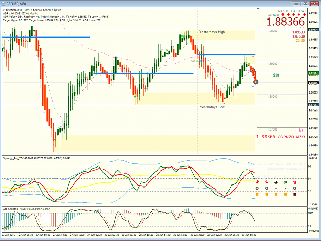The height and width of the screenshot is (241, 321).
Task: Click the pink LkC label
Action: point(300,131)
